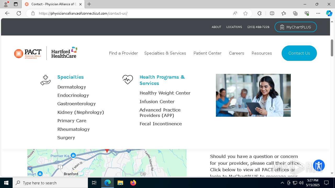
Task: Open Task View on taskbar
Action: pyautogui.click(x=94, y=183)
